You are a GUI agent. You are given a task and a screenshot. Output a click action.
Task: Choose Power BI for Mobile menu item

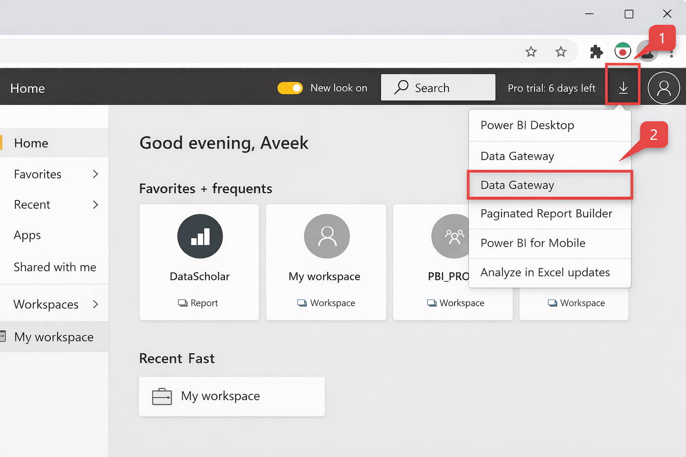tap(550, 243)
